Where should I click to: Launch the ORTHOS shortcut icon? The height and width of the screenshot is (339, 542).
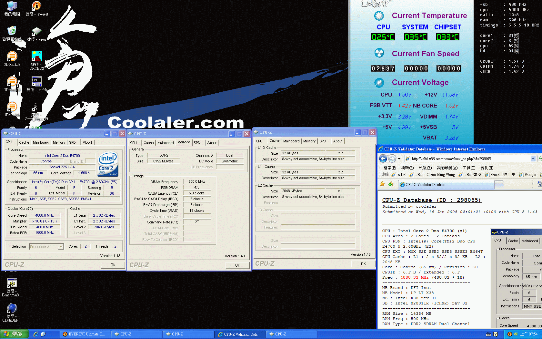pyautogui.click(x=36, y=60)
